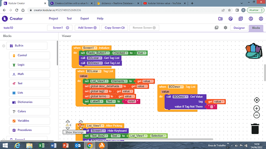
Task: Open the Screen1 selector dropdown
Action: tap(60, 28)
